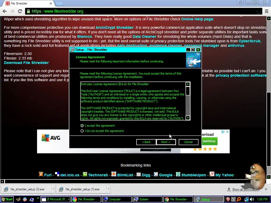Click the AVG logo in ad
Viewport: 271px width, 203px height.
[x=51, y=138]
